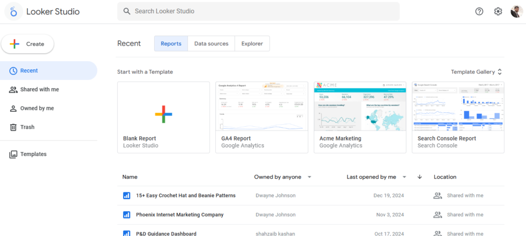Click the Dec 19, 2024 date cell
The height and width of the screenshot is (236, 526).
pyautogui.click(x=389, y=195)
